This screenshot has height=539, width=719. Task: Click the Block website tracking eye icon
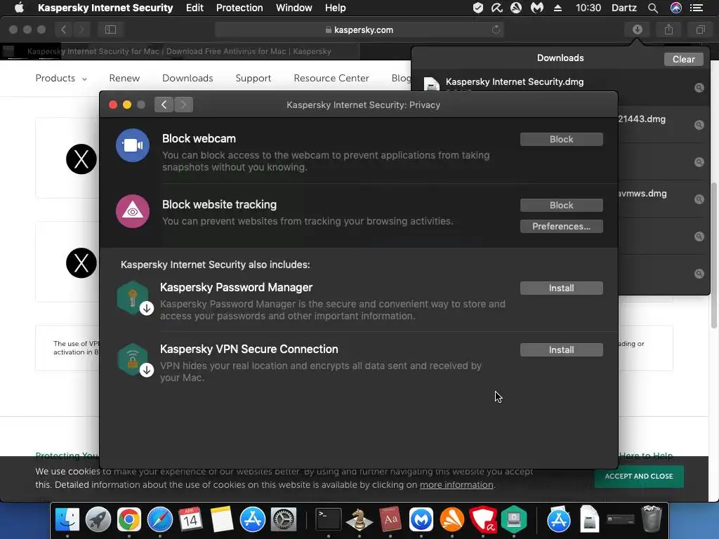point(133,211)
